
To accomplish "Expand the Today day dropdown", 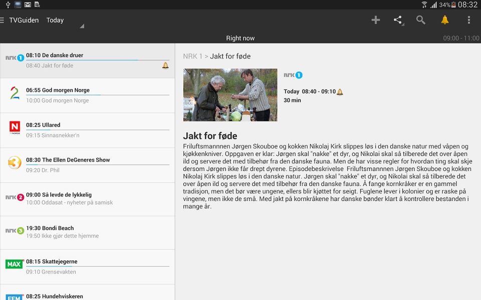I will (x=65, y=21).
